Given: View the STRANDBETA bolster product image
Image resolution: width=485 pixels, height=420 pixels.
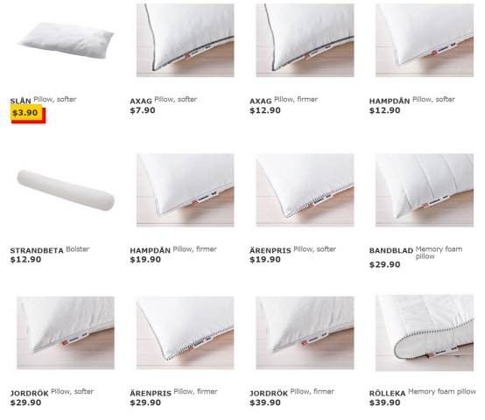Looking at the screenshot, I should 66,191.
